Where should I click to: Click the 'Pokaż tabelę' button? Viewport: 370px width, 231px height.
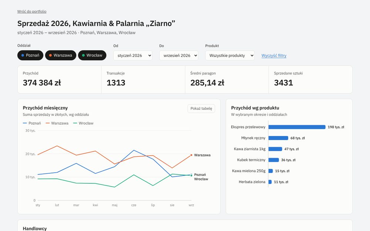pyautogui.click(x=201, y=108)
